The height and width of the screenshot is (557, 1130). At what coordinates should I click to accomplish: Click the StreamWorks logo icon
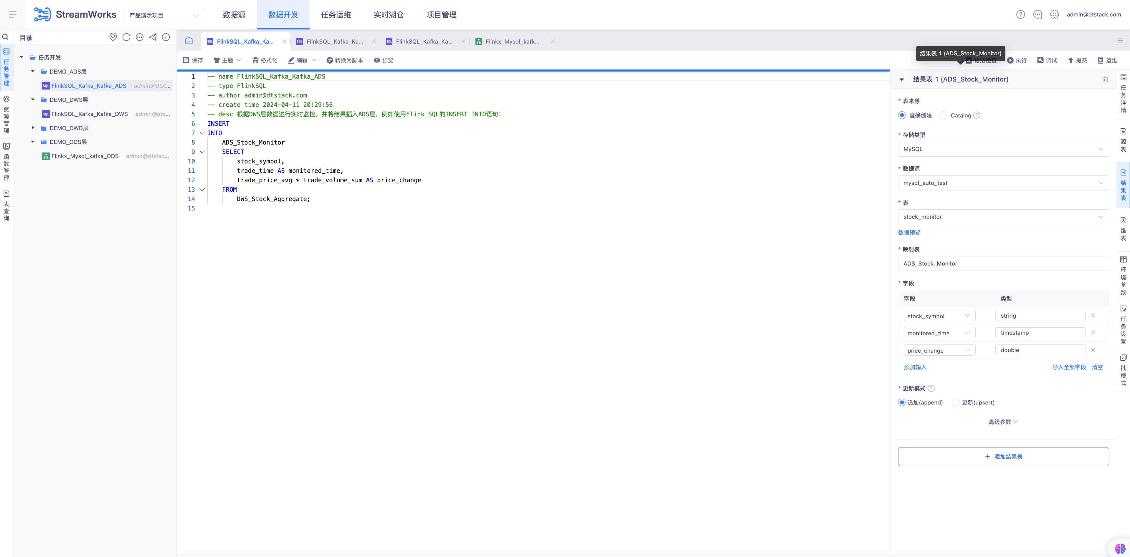pyautogui.click(x=42, y=14)
